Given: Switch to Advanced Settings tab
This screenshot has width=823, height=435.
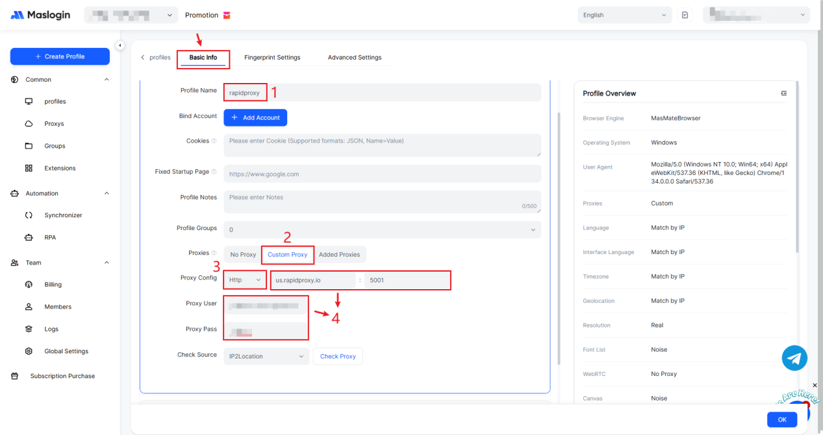Looking at the screenshot, I should coord(354,58).
